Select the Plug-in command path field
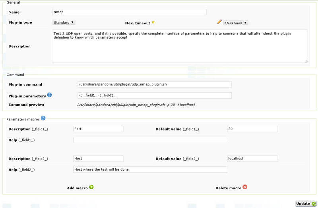This screenshot has height=208, width=318. click(154, 84)
